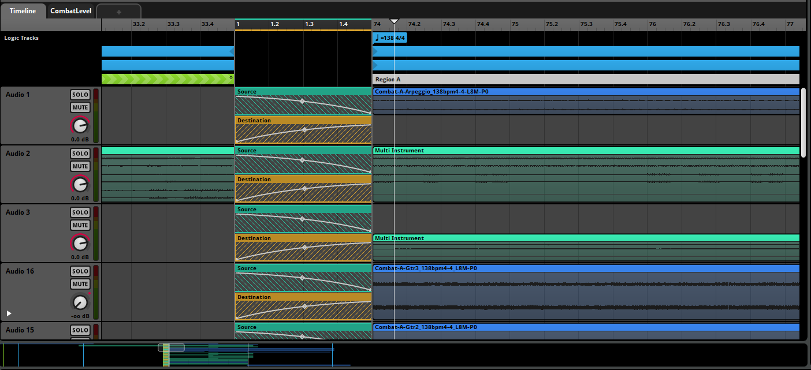Click the overview minimap viewport box
Image resolution: width=811 pixels, height=370 pixels.
[x=171, y=347]
